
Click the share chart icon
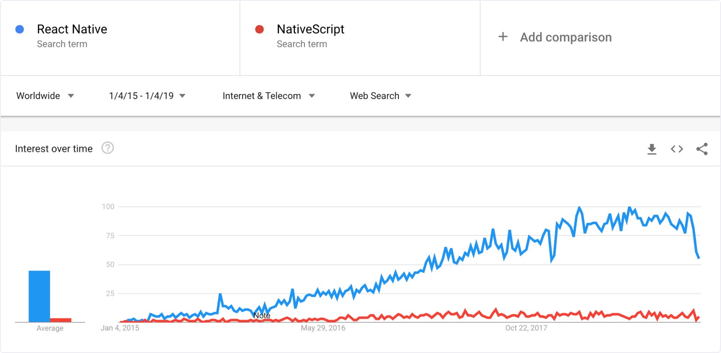(x=702, y=149)
